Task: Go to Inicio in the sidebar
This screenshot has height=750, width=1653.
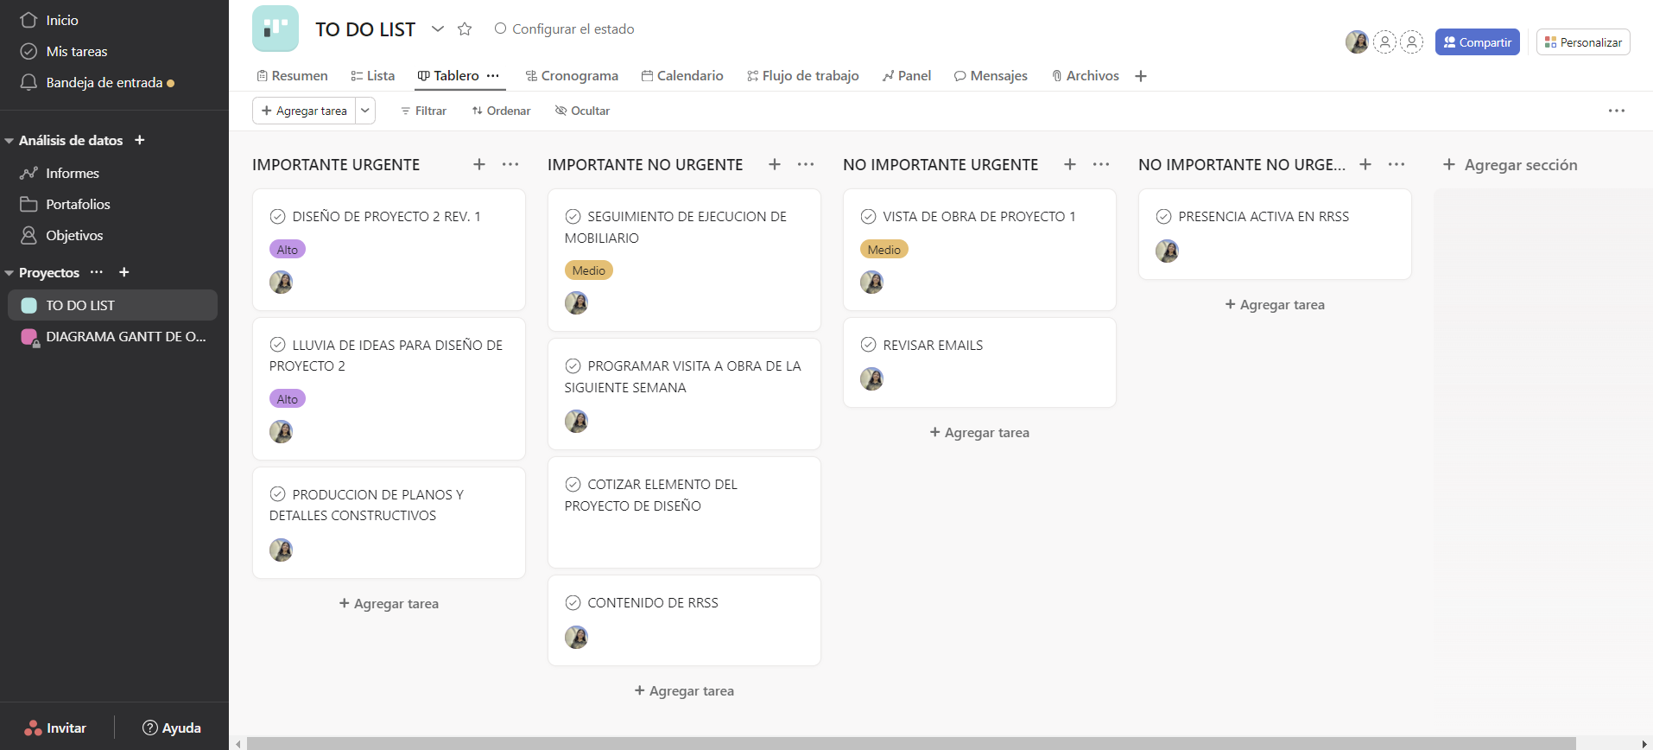Action: tap(50, 20)
